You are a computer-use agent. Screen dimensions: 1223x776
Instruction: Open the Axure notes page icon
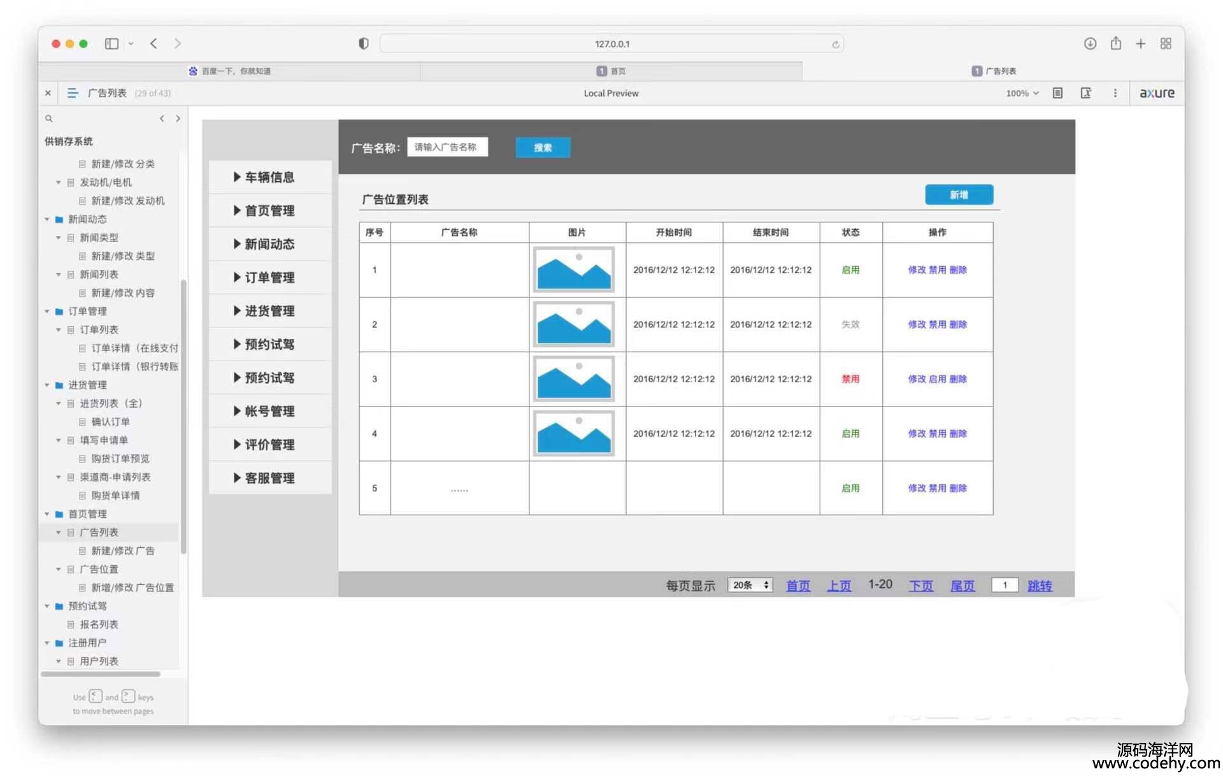tap(1057, 93)
